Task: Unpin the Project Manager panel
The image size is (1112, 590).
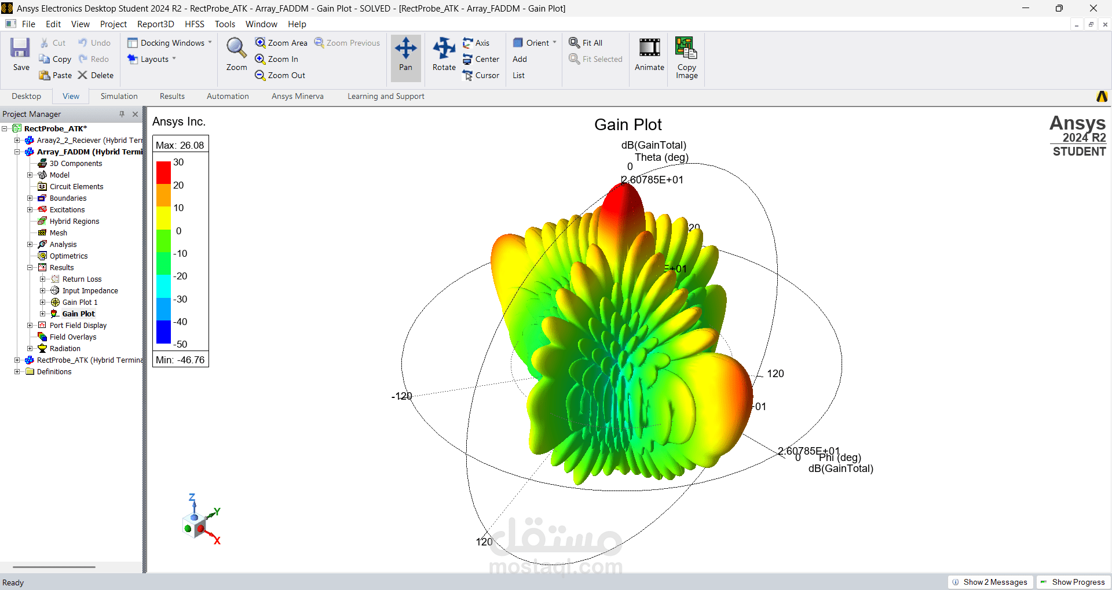Action: pyautogui.click(x=122, y=114)
